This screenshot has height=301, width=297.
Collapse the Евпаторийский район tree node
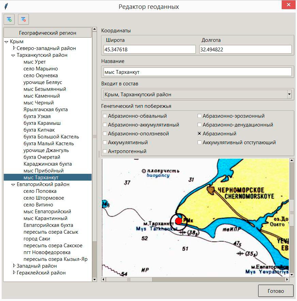13,184
